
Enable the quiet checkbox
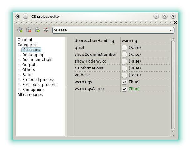(x=125, y=48)
